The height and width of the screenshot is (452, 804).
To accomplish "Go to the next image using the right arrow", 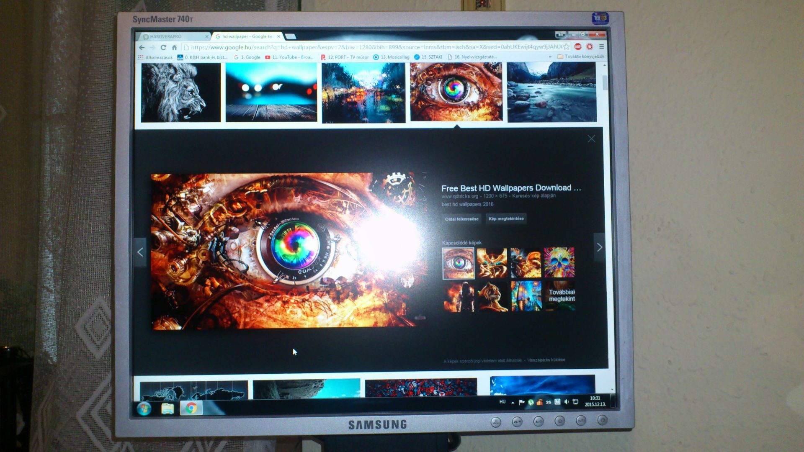I will (599, 247).
